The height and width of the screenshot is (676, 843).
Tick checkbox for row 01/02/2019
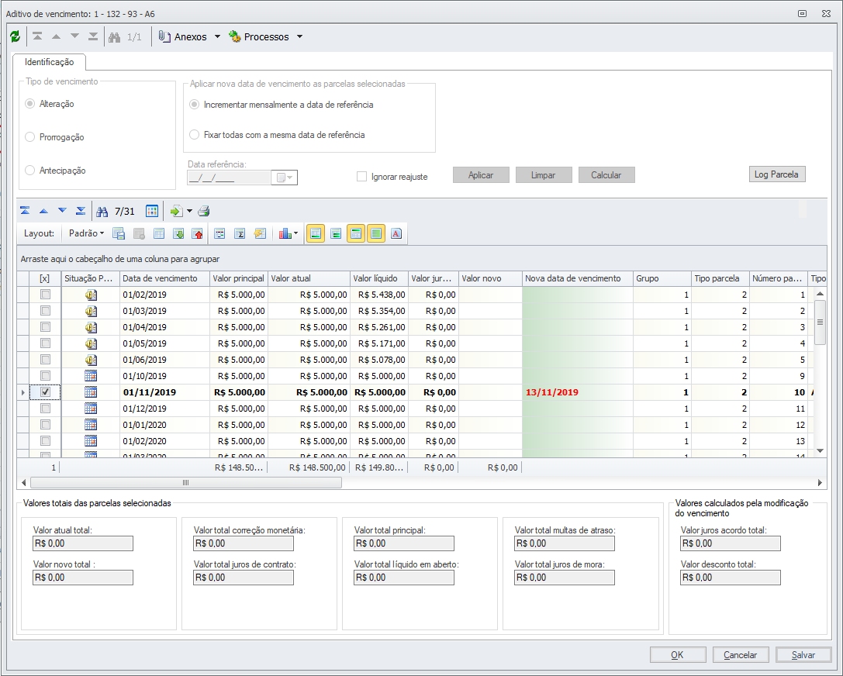[45, 295]
